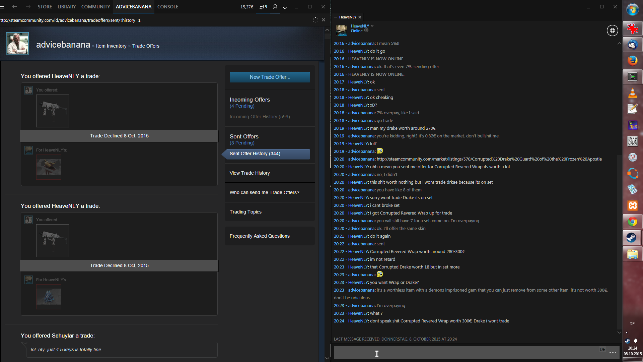643x362 pixels.
Task: Open the Corrupted Drake Guard market link
Action: click(x=489, y=159)
